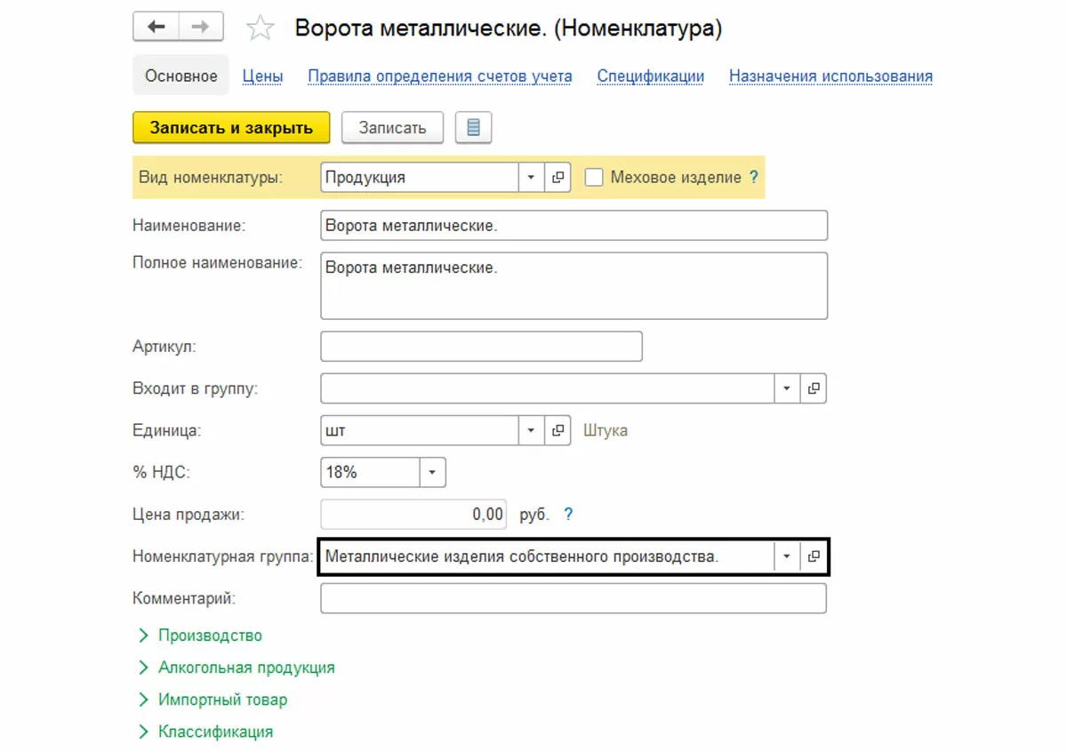Open the Номенклатурная группа selection form icon
The width and height of the screenshot is (1067, 752).
tap(814, 556)
